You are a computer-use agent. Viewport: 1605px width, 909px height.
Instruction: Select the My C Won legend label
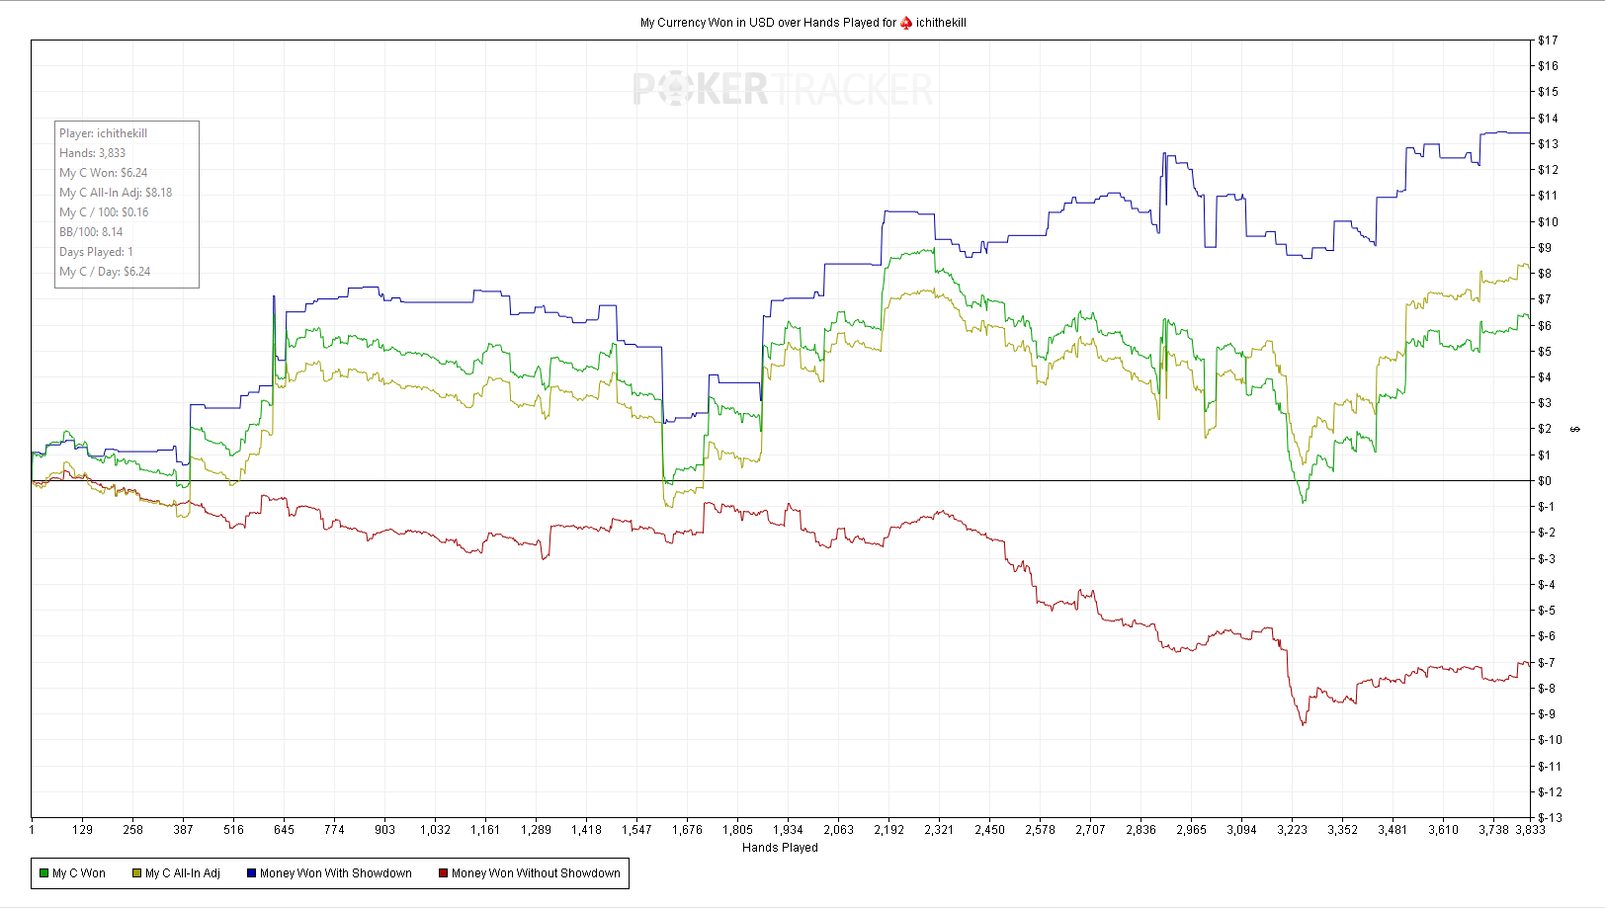point(79,873)
